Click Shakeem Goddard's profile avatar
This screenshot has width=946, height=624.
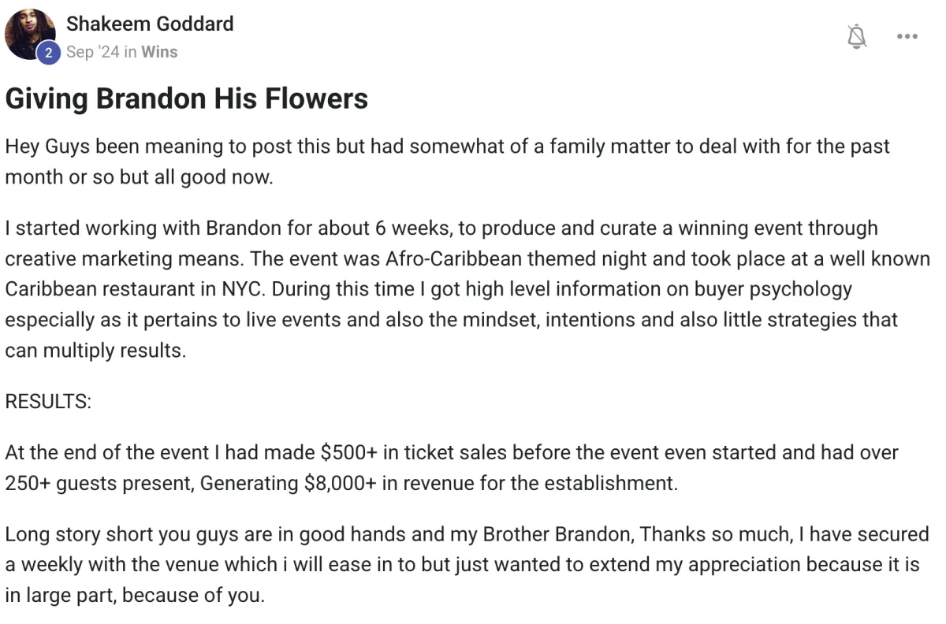[30, 34]
